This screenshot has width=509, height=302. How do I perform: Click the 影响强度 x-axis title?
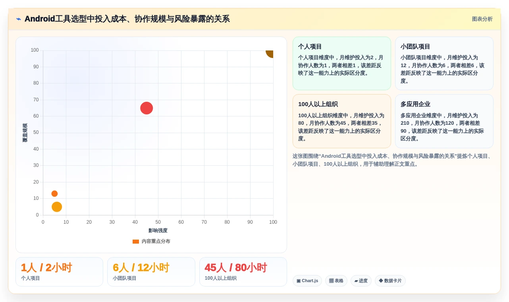pos(158,230)
